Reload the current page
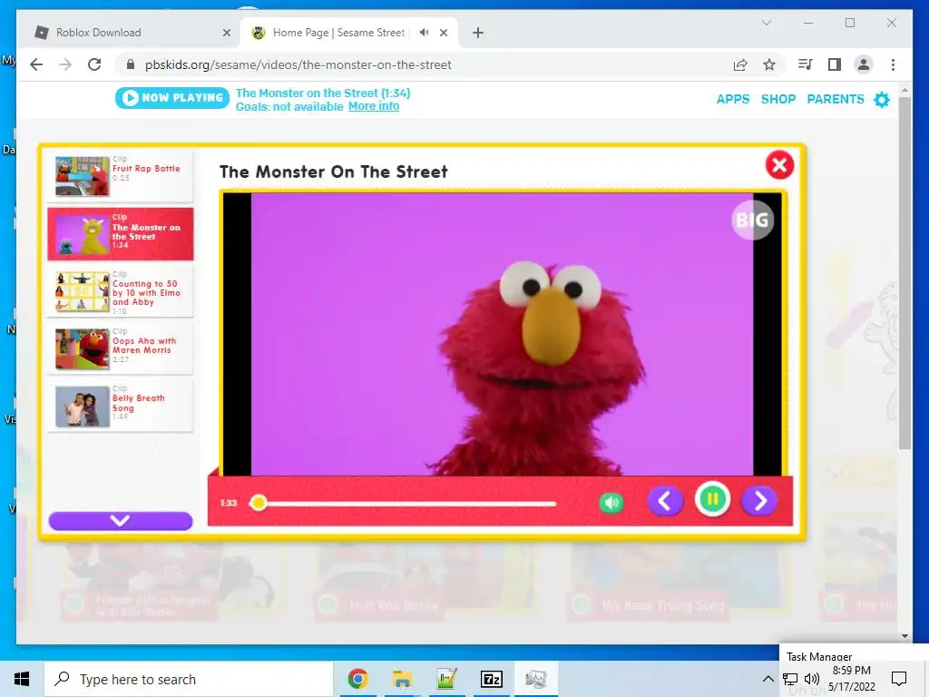The height and width of the screenshot is (697, 929). 94,64
